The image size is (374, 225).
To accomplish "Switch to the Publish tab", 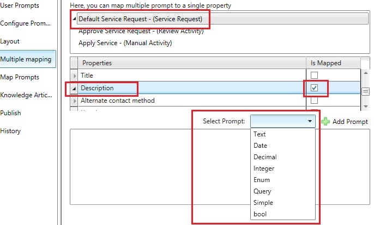I will click(11, 113).
